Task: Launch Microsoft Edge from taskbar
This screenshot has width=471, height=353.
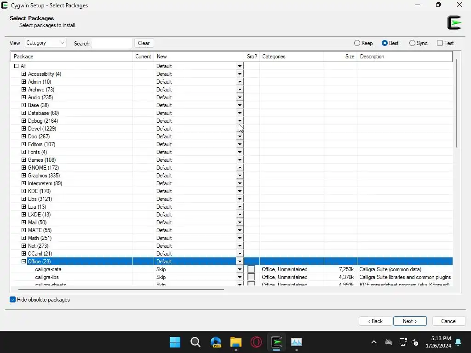Action: click(216, 342)
